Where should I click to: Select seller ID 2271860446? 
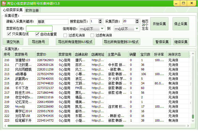45,93
